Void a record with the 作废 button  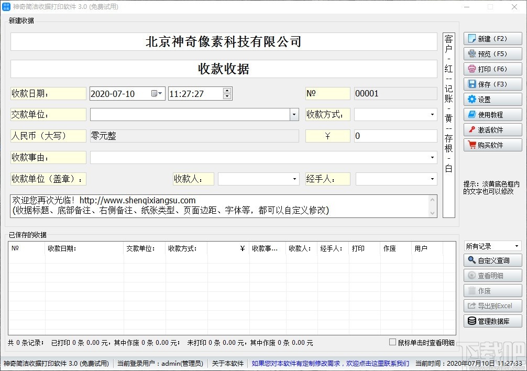[x=492, y=290]
